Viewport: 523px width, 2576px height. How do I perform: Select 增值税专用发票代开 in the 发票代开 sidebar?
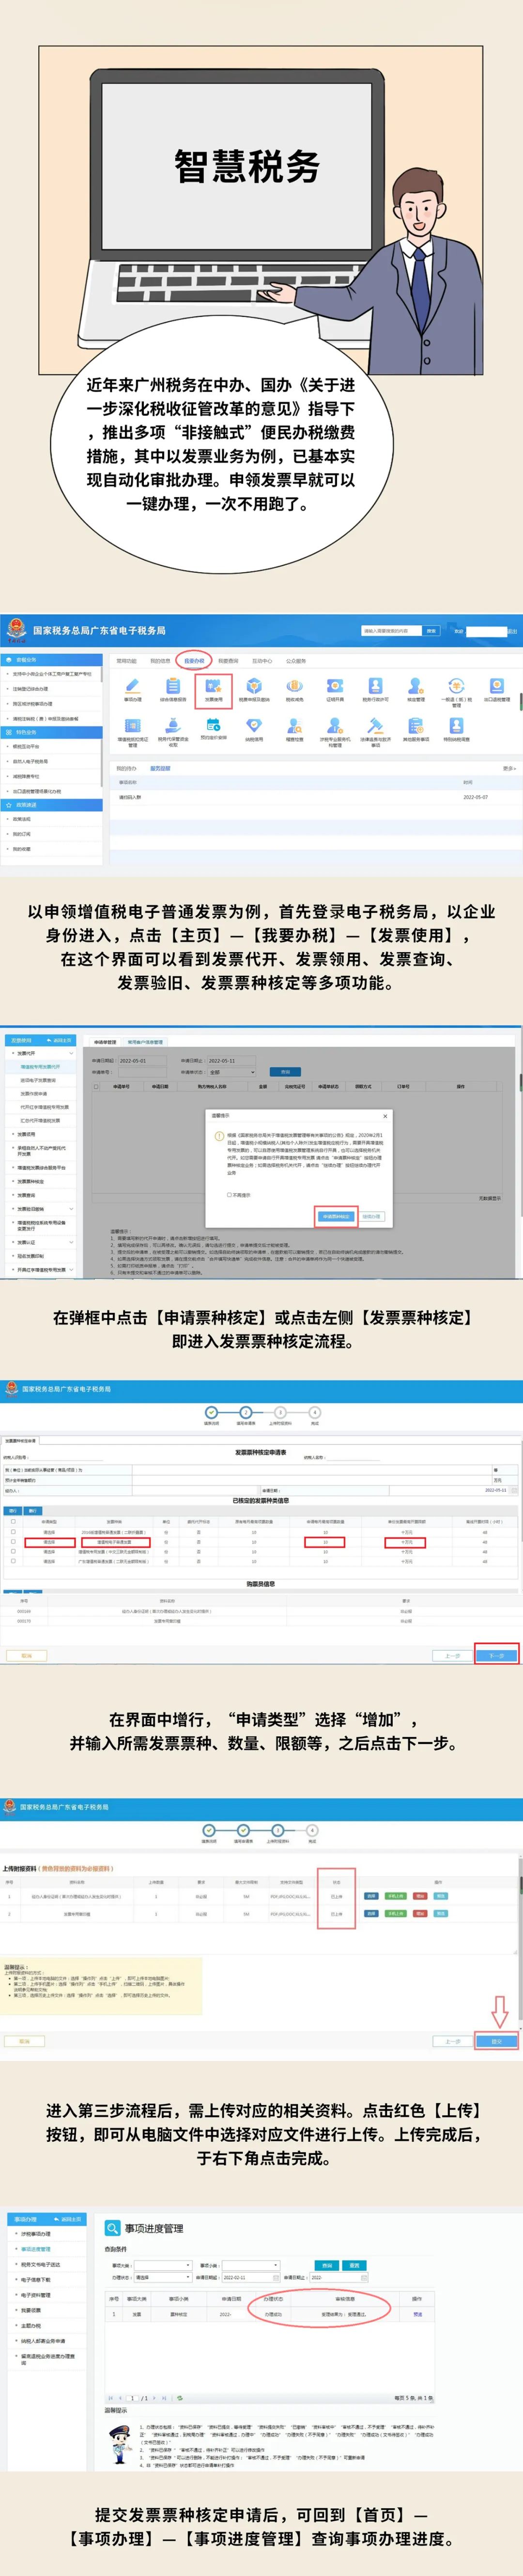click(x=40, y=1067)
